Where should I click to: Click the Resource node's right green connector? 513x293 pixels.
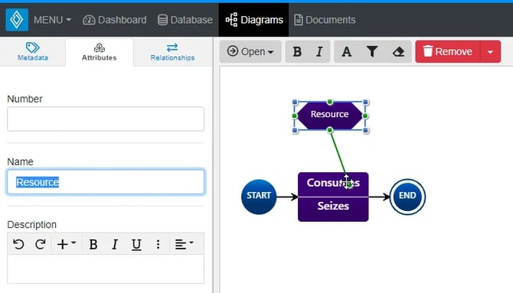click(365, 116)
